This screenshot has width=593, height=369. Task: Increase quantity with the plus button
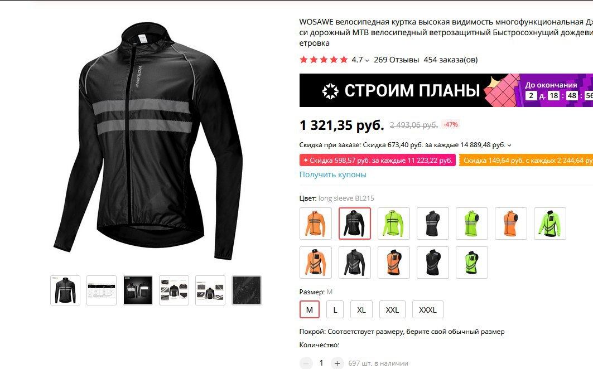(337, 363)
